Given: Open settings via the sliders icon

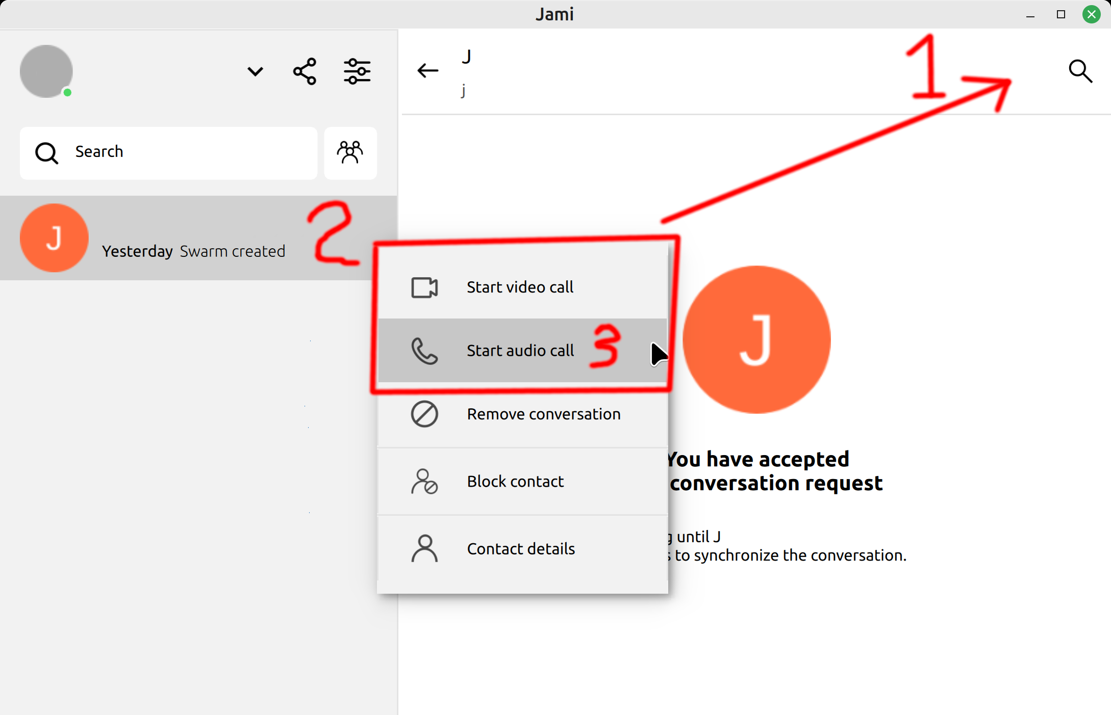Looking at the screenshot, I should (357, 71).
